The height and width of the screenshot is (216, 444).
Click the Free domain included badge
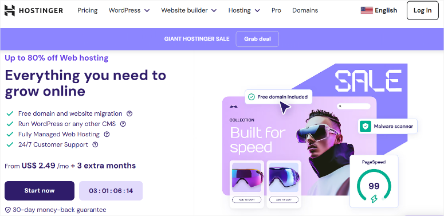(278, 97)
